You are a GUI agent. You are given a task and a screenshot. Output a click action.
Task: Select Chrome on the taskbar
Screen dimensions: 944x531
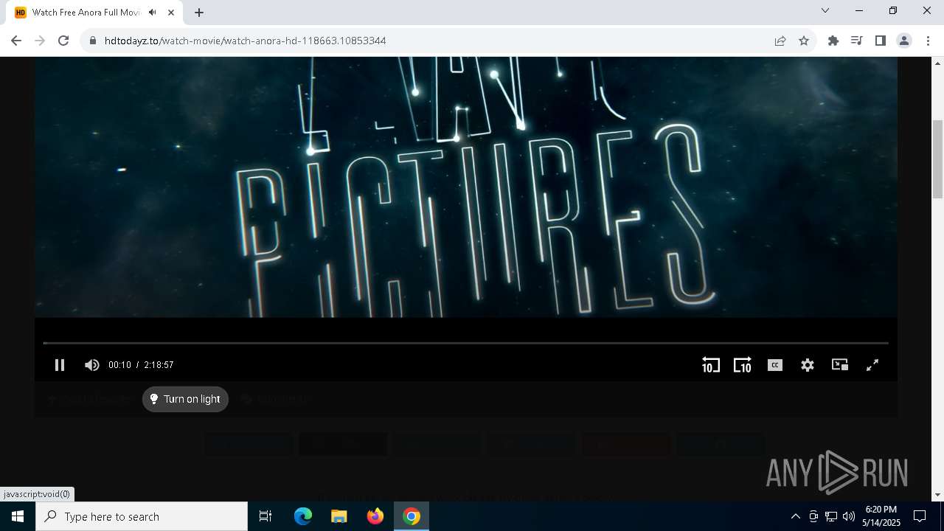(x=412, y=516)
